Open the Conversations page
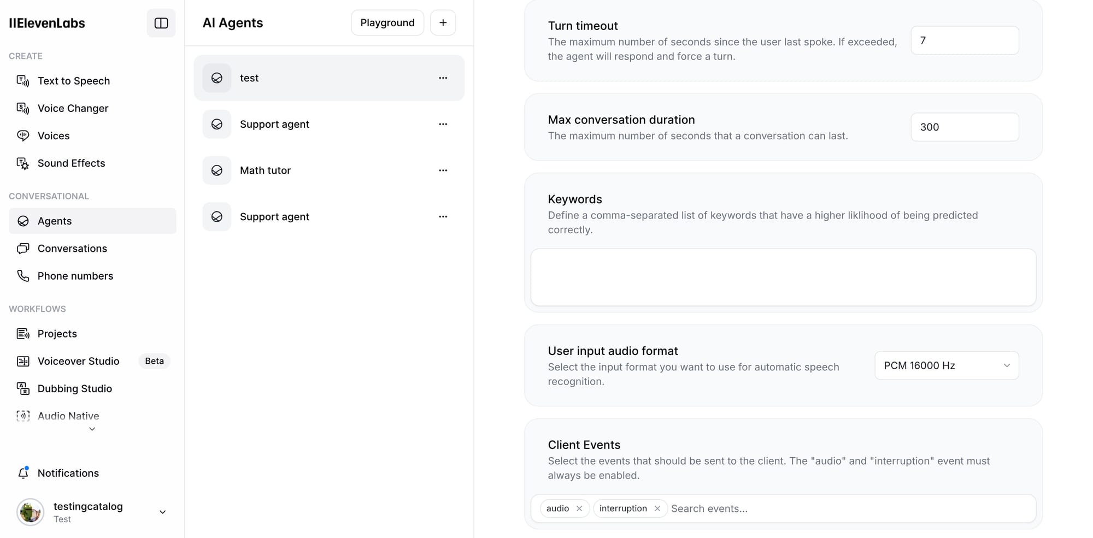 [x=72, y=249]
